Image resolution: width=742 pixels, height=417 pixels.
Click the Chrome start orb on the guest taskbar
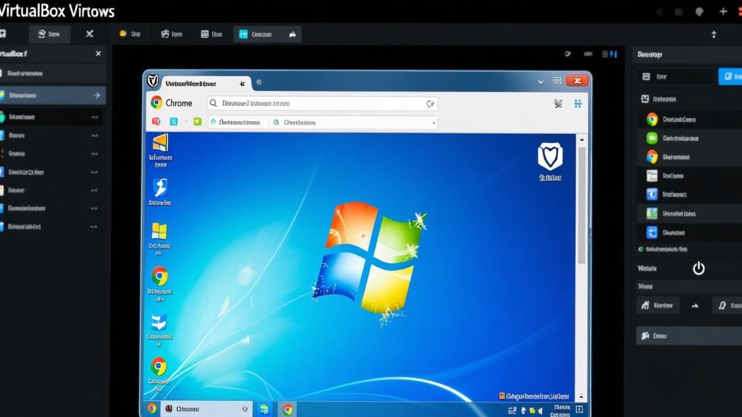152,408
